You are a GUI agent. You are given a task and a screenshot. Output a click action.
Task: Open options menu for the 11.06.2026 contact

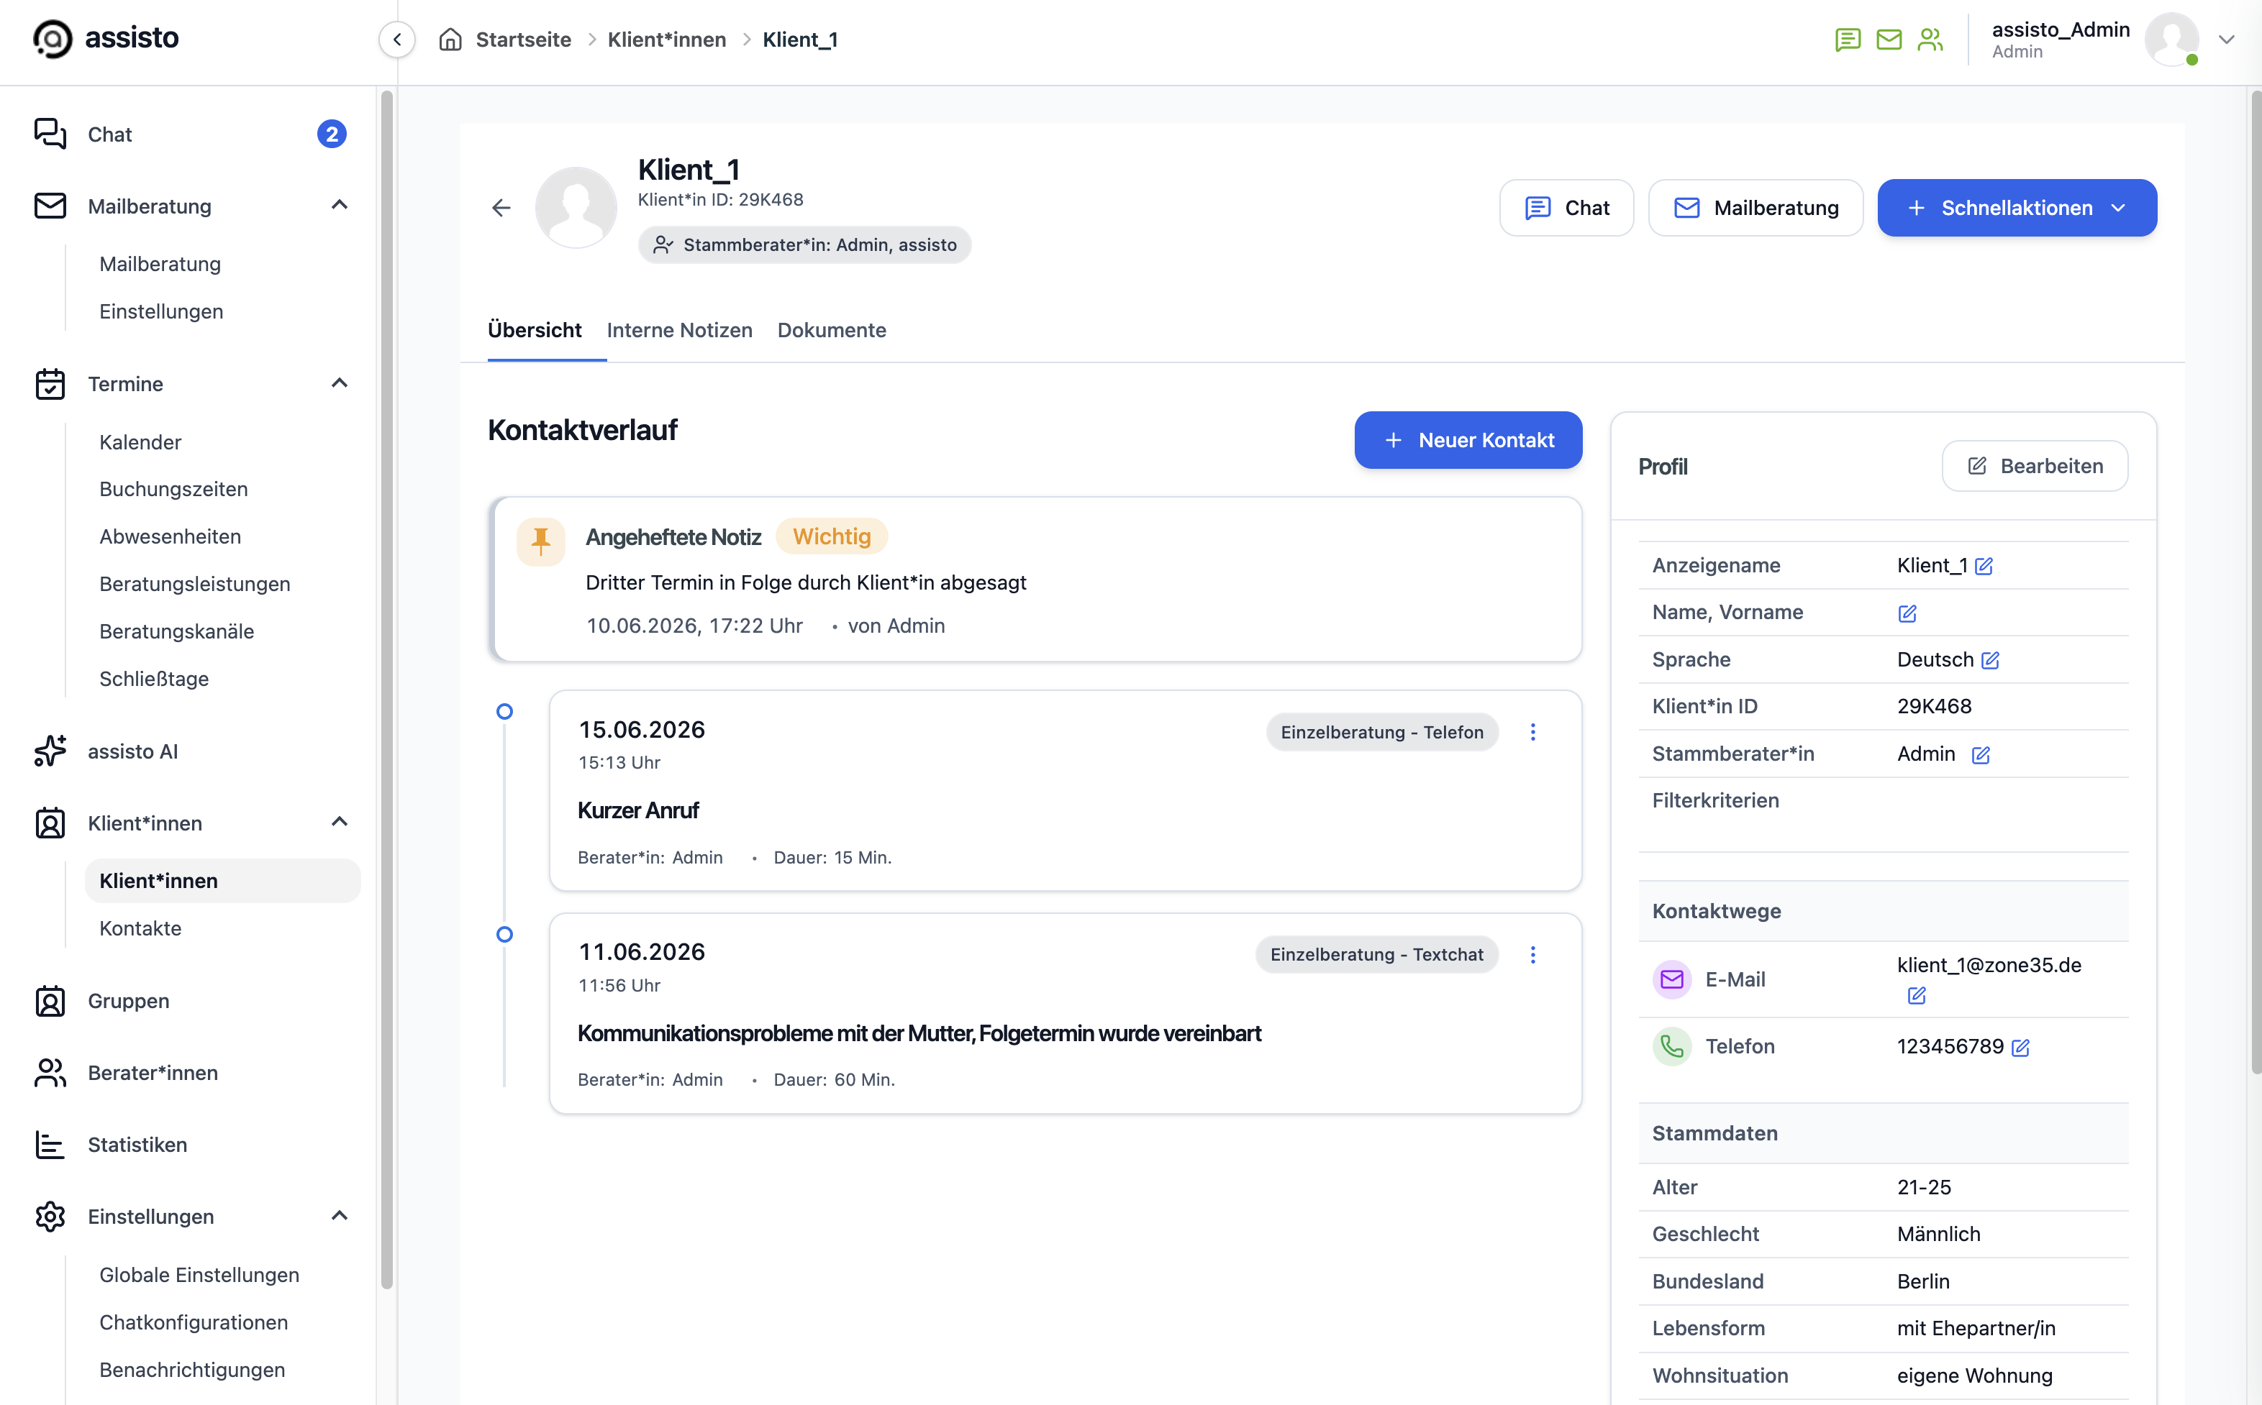(x=1533, y=954)
